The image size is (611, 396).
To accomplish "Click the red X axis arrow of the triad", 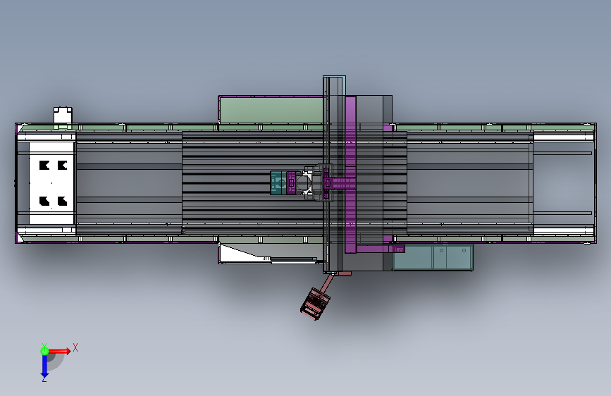I will [59, 351].
